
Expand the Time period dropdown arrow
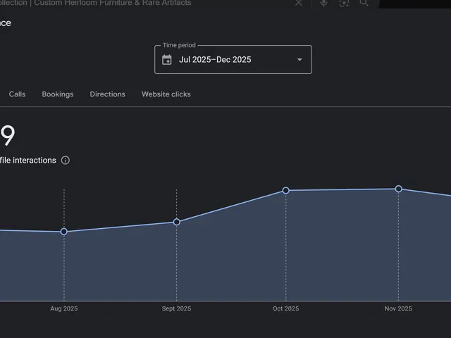(x=299, y=60)
